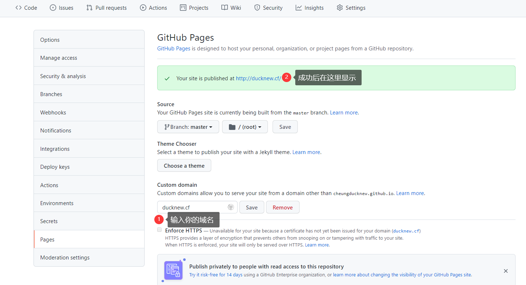This screenshot has height=285, width=526.
Task: Open the Settings tab
Action: tap(351, 8)
